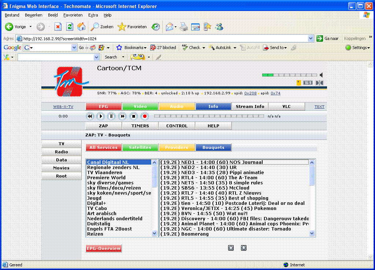Click the yellow Audio button
Image resolution: width=375 pixels, height=270 pixels.
click(x=177, y=106)
